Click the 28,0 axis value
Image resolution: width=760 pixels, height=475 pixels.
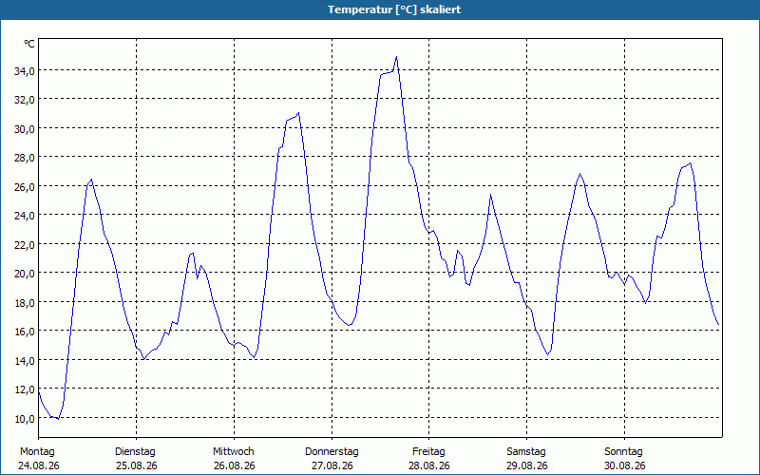[x=25, y=158]
